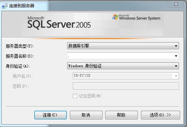This screenshot has width=187, height=127.
Task: Click the 密码 password field
Action: pyautogui.click(x=126, y=86)
